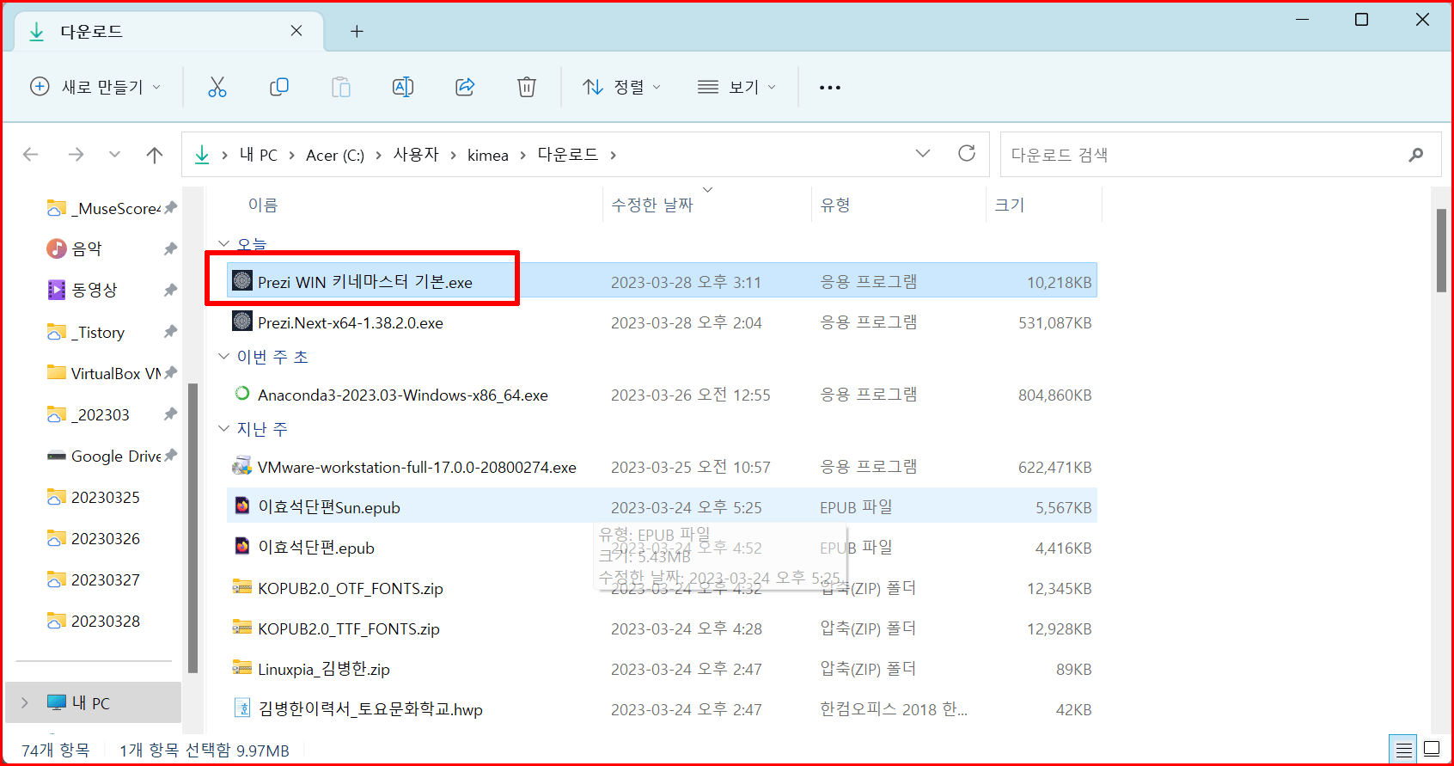This screenshot has width=1454, height=766.
Task: Click the Prezi.Next-x64-1.38.2.0.exe file icon
Action: click(242, 322)
